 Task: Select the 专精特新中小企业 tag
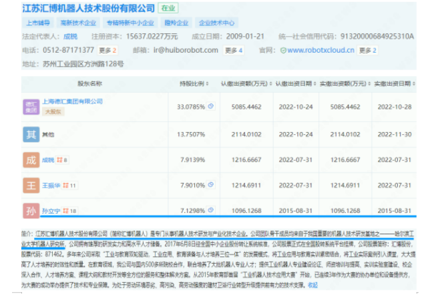(x=130, y=23)
